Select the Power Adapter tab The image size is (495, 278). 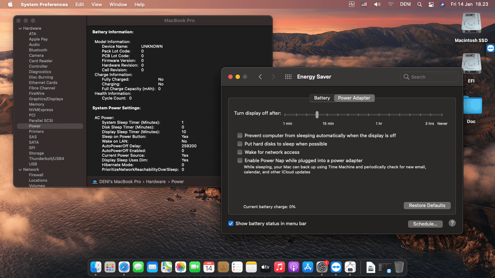[x=354, y=98]
